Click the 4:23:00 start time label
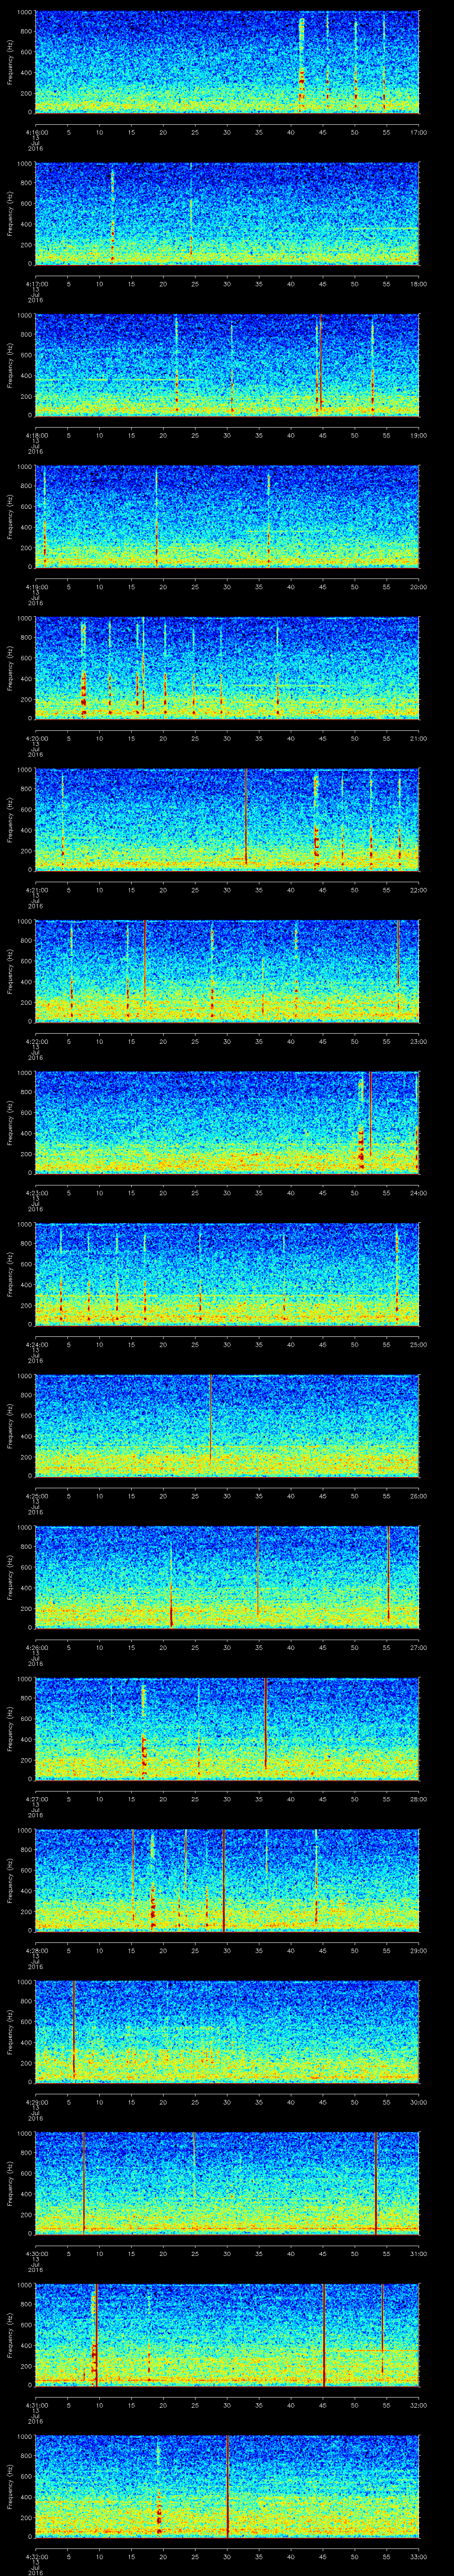 (36, 1192)
